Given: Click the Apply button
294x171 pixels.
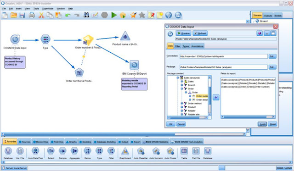Looking at the screenshot, I should click(262, 124).
